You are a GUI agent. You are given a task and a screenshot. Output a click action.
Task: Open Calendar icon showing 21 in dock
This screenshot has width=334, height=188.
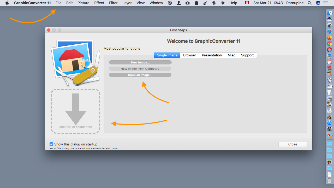[x=329, y=62]
